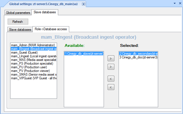The height and width of the screenshot is (114, 183).
Task: Select the mam_Admin (MAM Administrator) role
Action: click(x=34, y=45)
